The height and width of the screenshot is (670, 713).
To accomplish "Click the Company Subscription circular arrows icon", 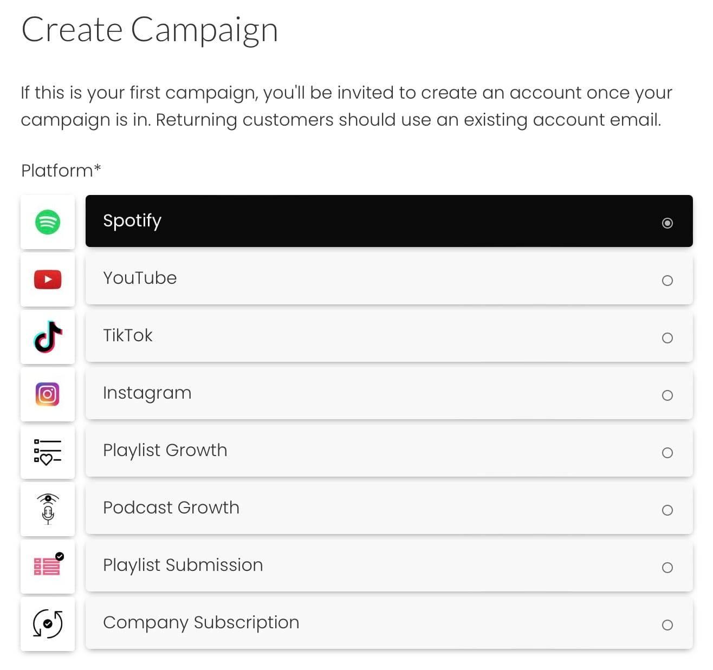I will pos(48,625).
